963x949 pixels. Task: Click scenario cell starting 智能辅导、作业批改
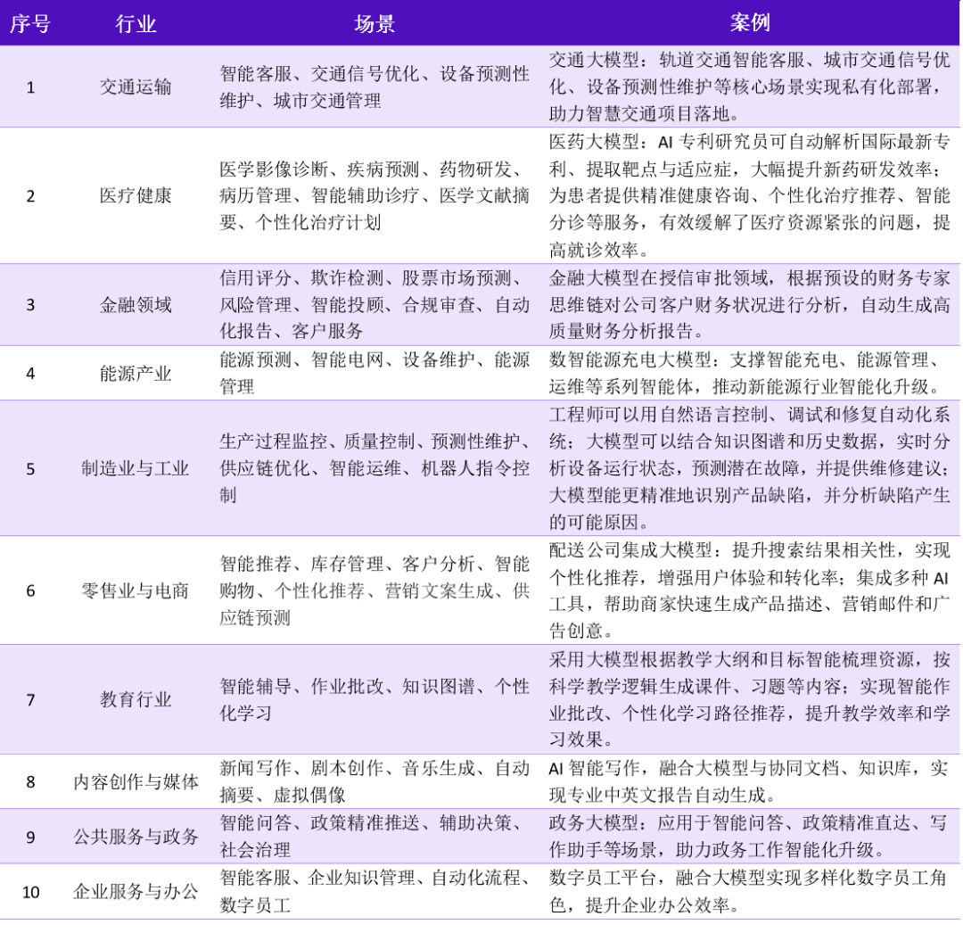[374, 699]
